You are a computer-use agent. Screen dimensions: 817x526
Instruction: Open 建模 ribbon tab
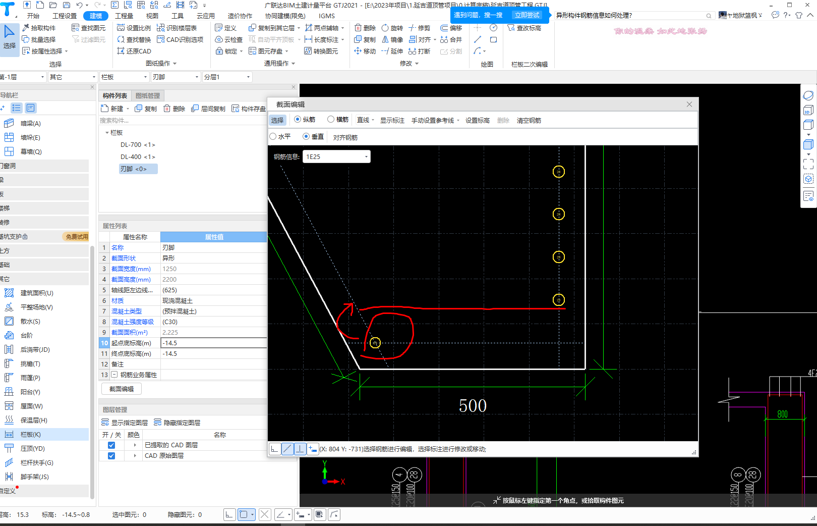[96, 16]
